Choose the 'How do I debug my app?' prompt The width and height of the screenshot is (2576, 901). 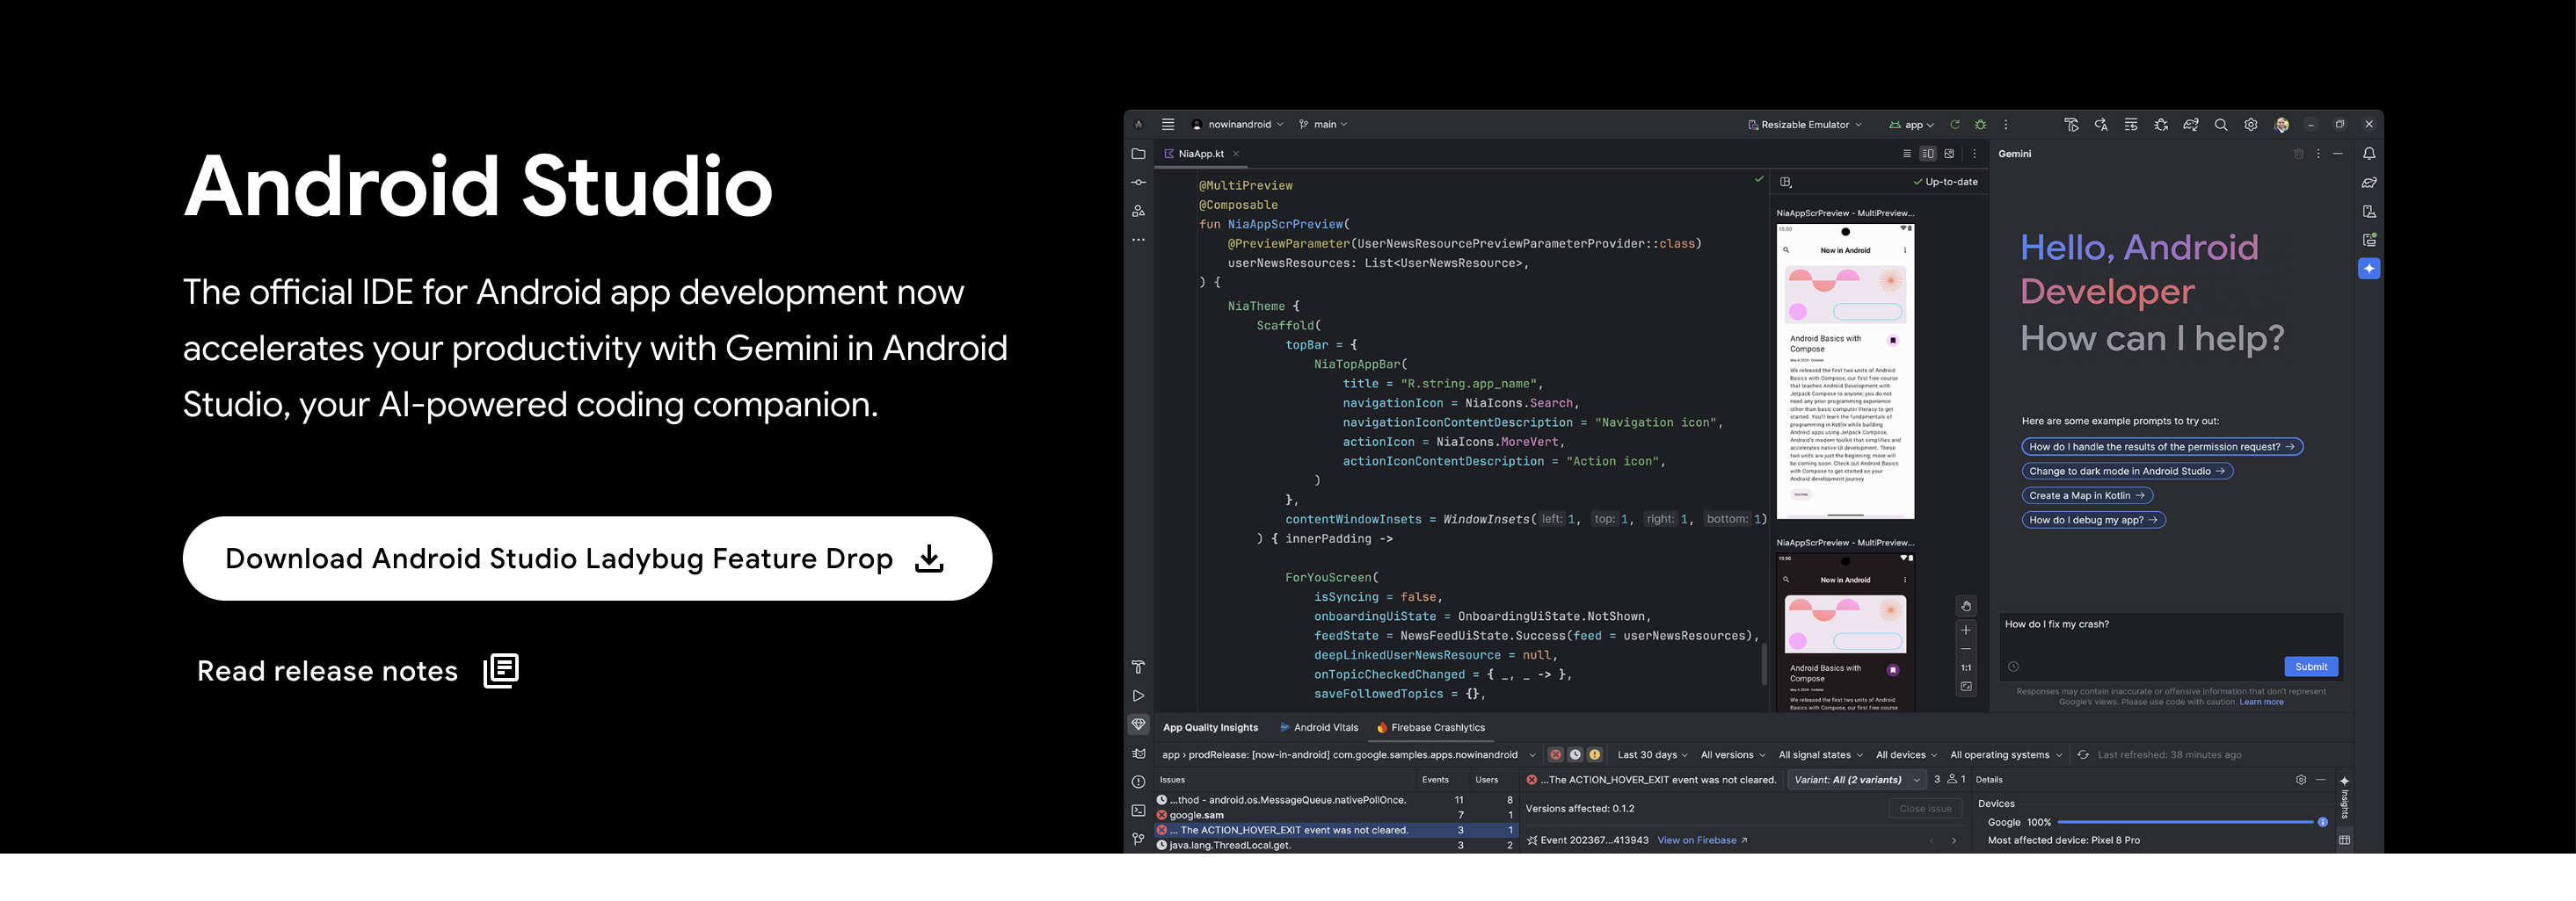(x=2093, y=521)
